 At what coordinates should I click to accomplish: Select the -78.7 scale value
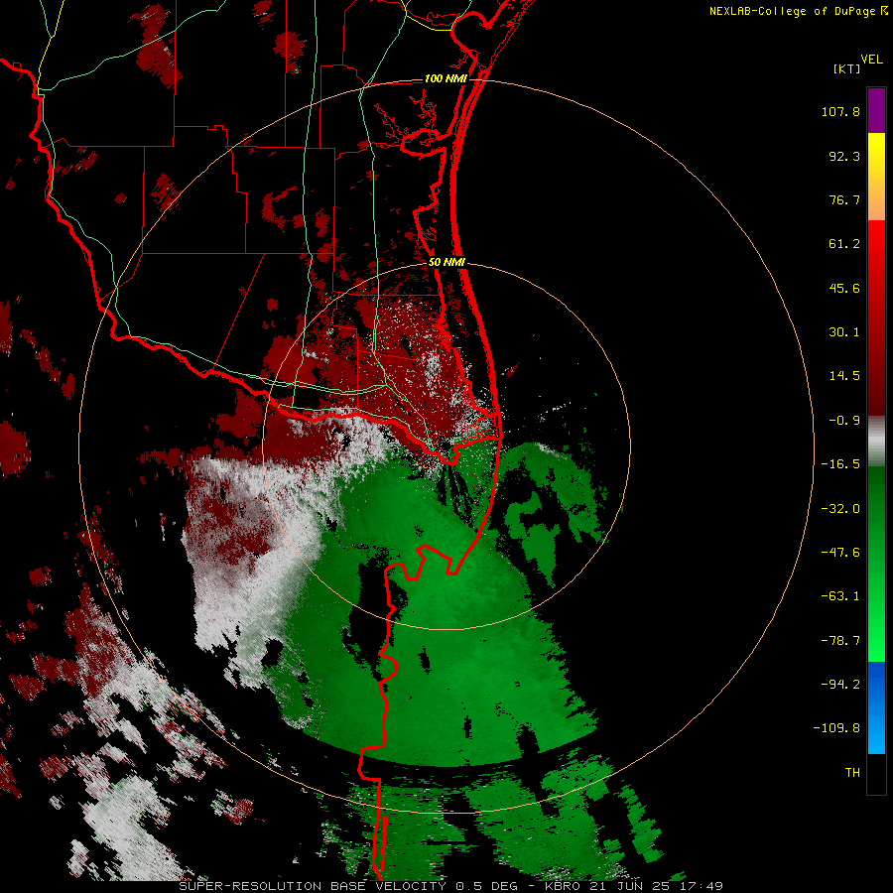click(x=840, y=641)
